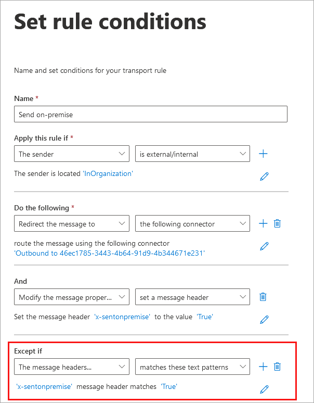The height and width of the screenshot is (403, 314).
Task: Click the 'Outbound to 46ec1785' connector link
Action: point(109,253)
